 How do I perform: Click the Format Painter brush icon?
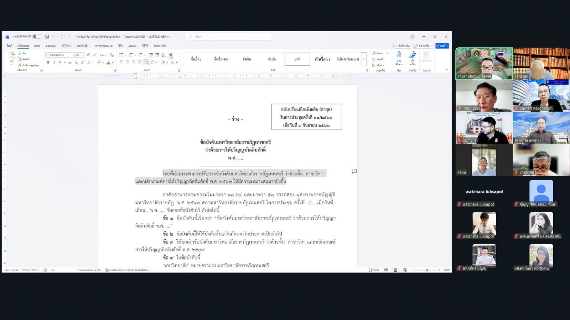pyautogui.click(x=20, y=65)
